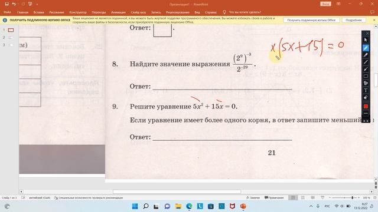Start the slideshow from the quick access icon
This screenshot has height=212, width=378.
coord(30,4)
